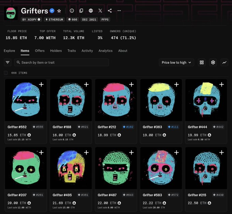Viewport: 232px width, 214px height.
Task: Click the BY XCOPY creator tag
Action: 31,20
